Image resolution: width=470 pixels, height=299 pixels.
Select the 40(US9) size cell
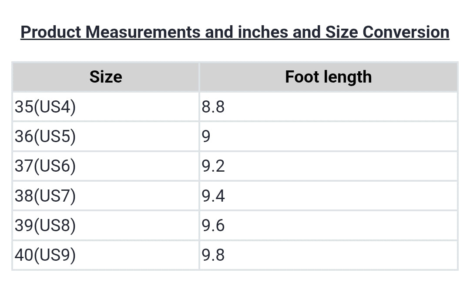[x=45, y=255]
